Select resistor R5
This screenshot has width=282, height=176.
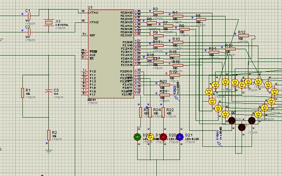[x=201, y=19]
